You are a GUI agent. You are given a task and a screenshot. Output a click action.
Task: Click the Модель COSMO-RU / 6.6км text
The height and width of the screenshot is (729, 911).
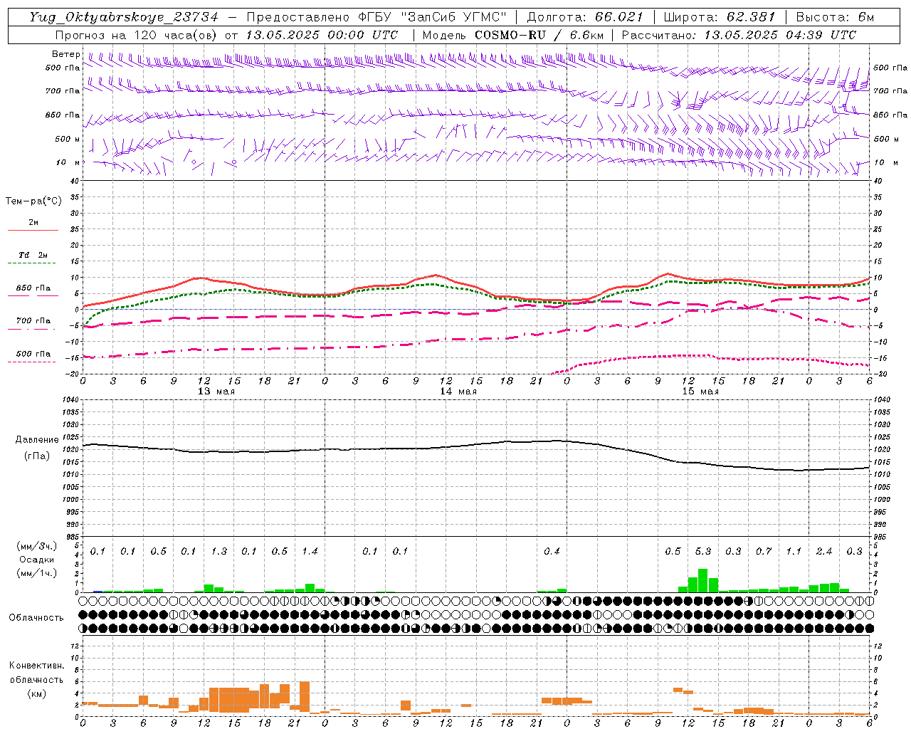tap(512, 35)
